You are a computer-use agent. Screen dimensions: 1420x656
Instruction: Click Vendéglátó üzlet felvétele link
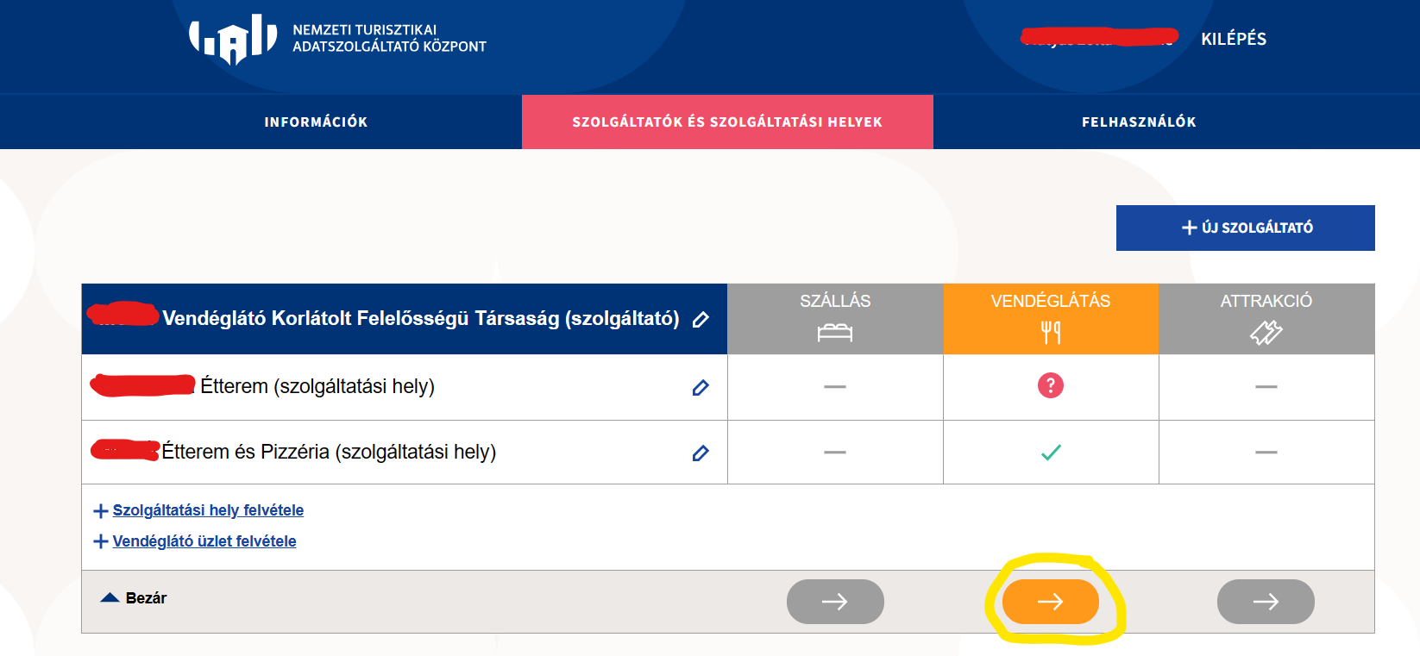[x=204, y=541]
